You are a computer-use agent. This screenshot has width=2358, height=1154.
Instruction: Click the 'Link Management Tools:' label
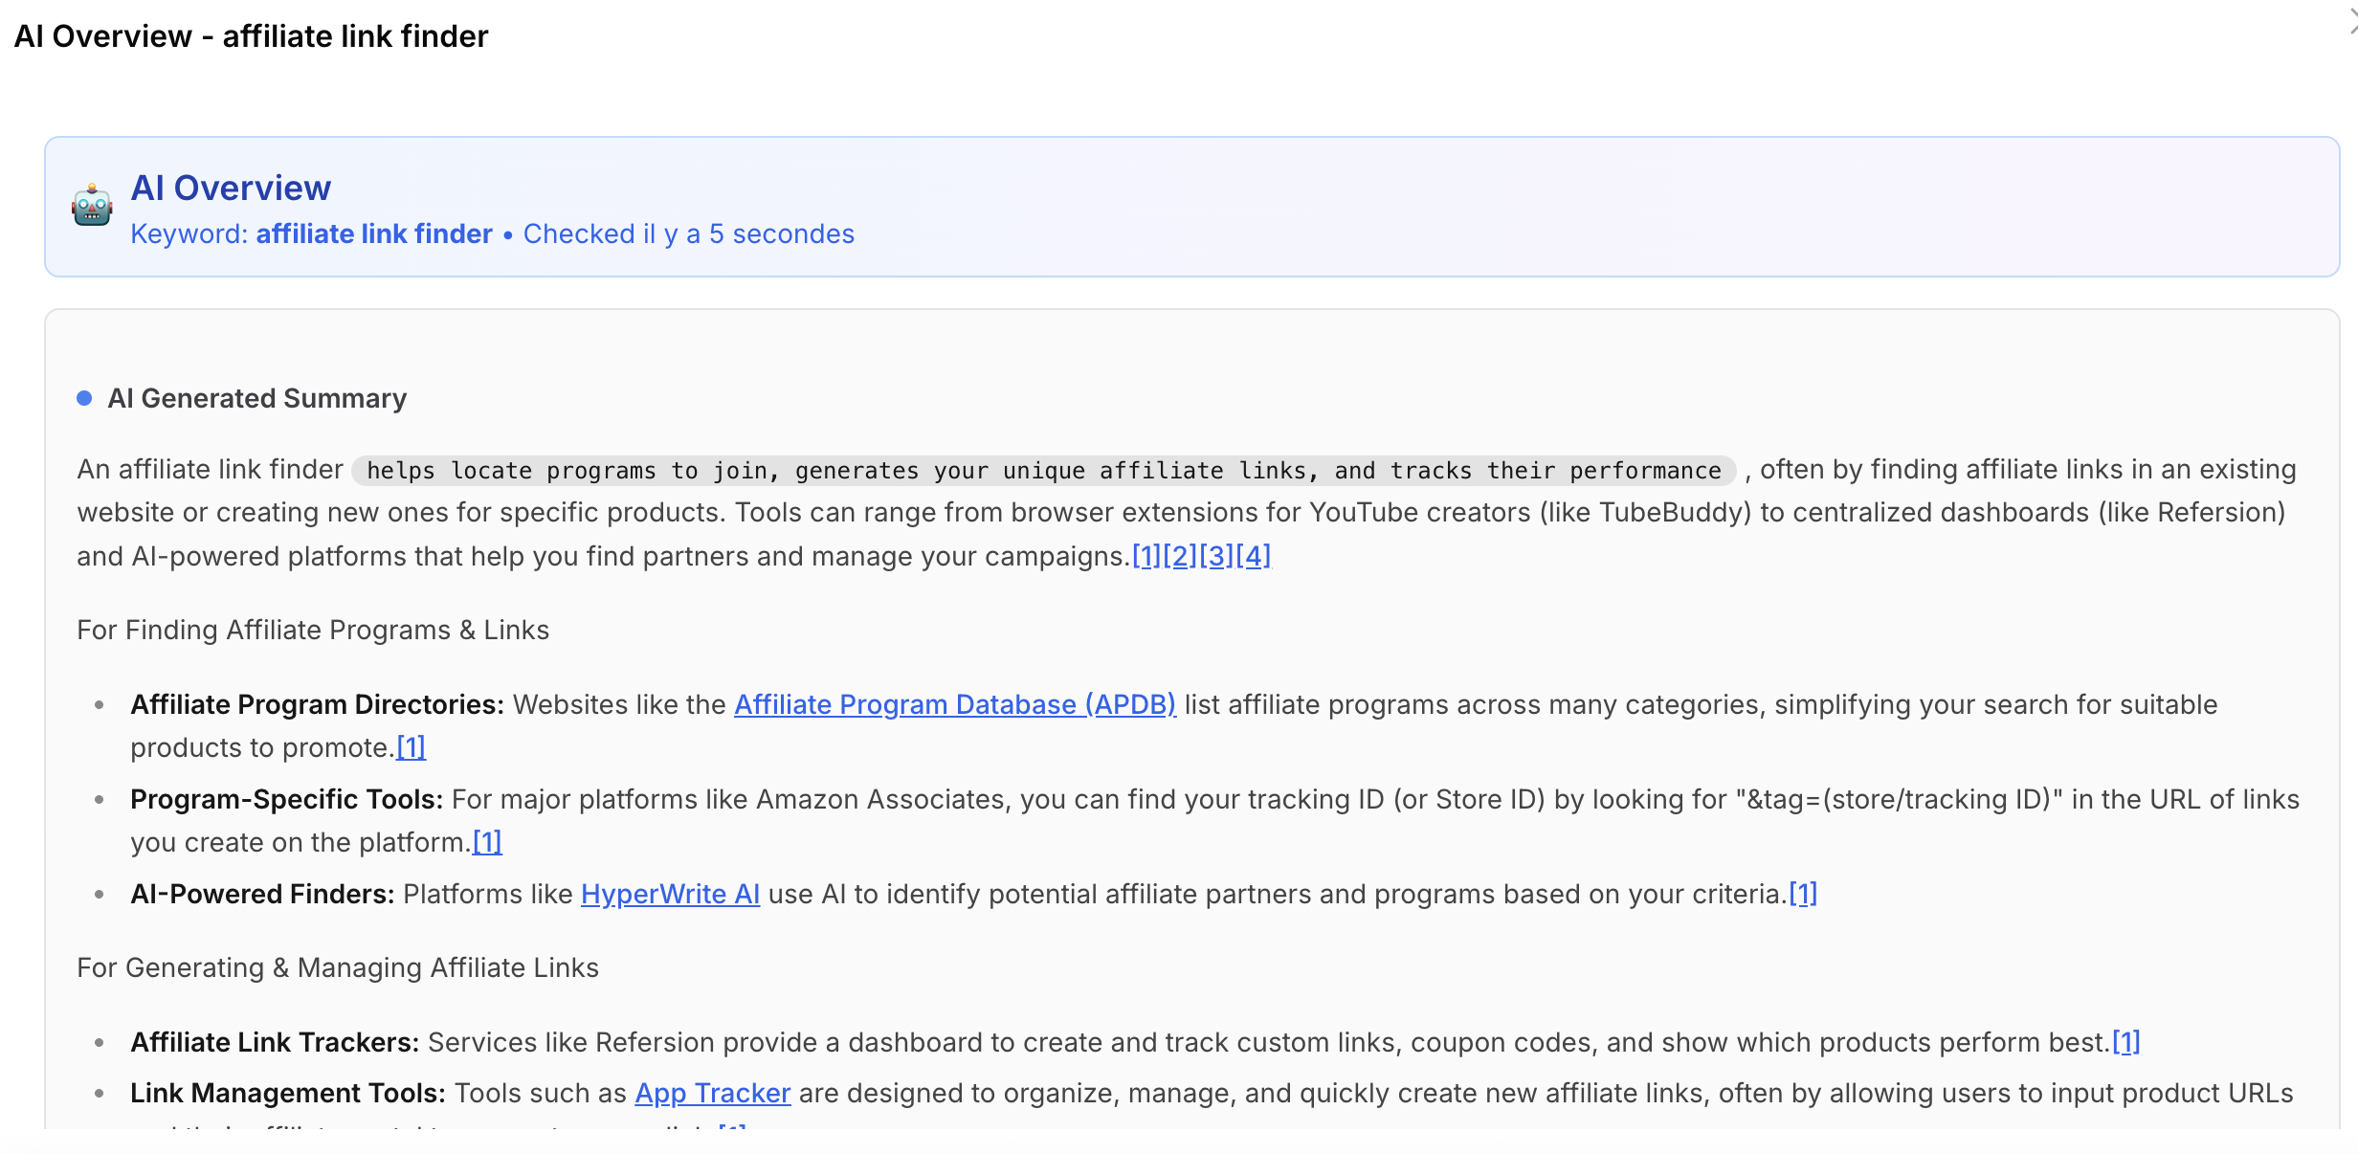point(288,1093)
